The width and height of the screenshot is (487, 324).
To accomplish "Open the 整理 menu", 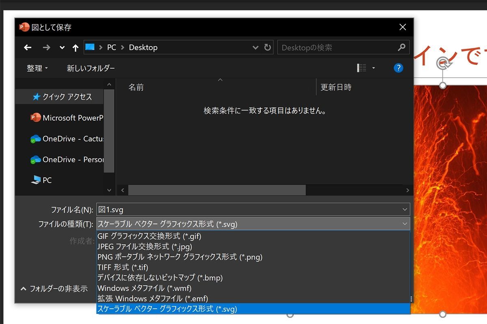I will point(37,68).
